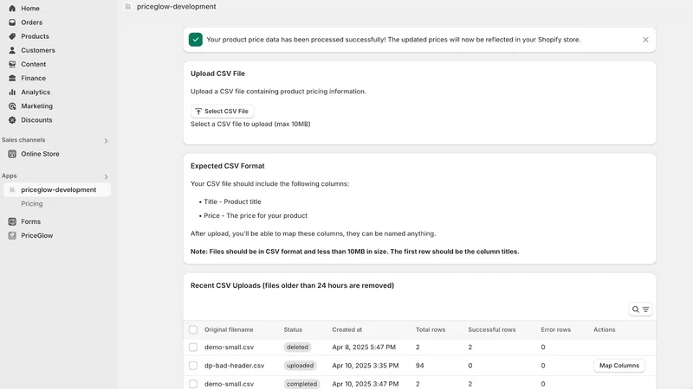Image resolution: width=693 pixels, height=389 pixels.
Task: Click the priceglow-development page title
Action: [177, 7]
